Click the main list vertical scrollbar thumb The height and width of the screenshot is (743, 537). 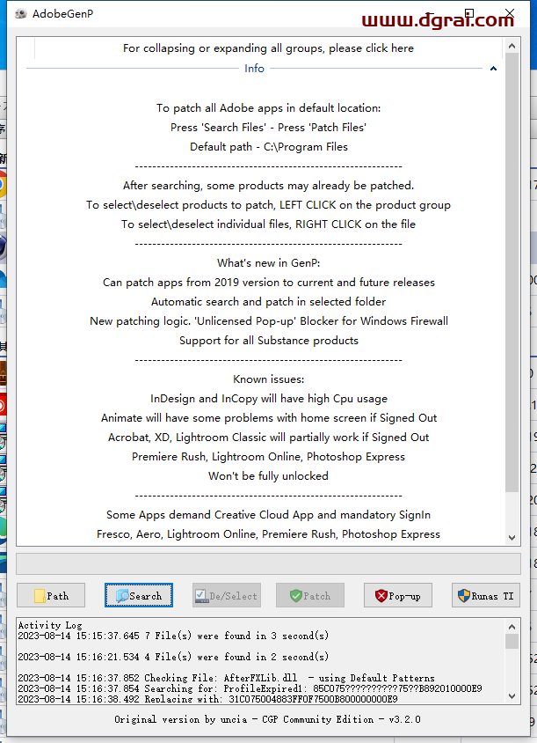[x=512, y=273]
